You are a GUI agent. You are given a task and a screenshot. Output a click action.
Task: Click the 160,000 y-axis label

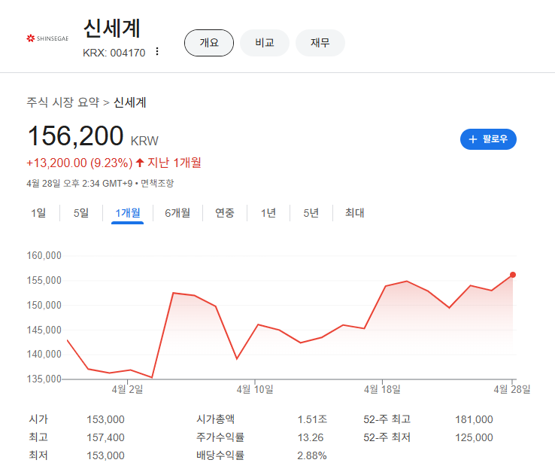(44, 255)
